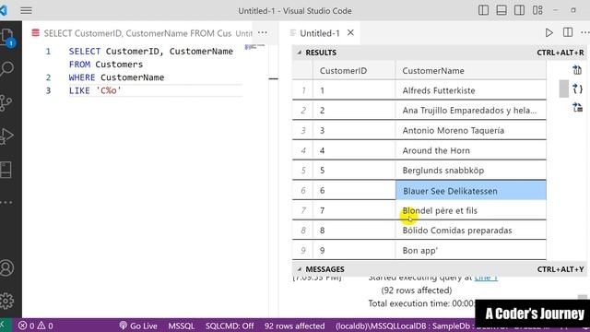Screen dimensions: 590x332
Task: Select the Blondel père et fils cell
Action: (471, 210)
